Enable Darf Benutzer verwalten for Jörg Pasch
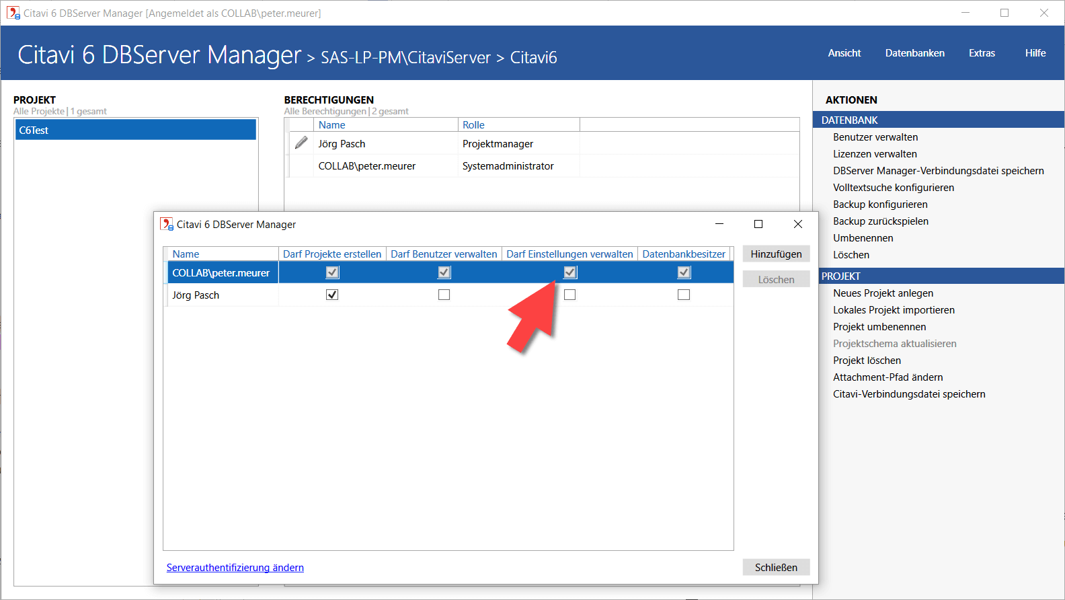This screenshot has height=600, width=1065. click(444, 295)
